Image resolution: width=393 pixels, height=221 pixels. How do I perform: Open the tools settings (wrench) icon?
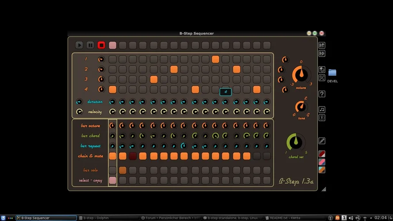point(322,78)
